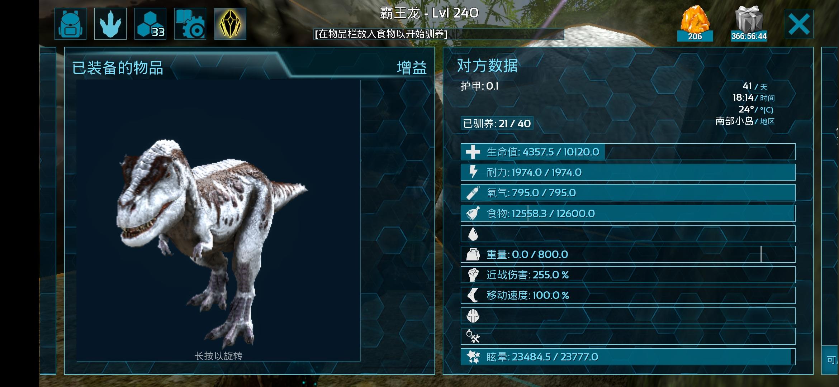The width and height of the screenshot is (839, 387).
Task: Open the crafting book gear icon
Action: 190,24
